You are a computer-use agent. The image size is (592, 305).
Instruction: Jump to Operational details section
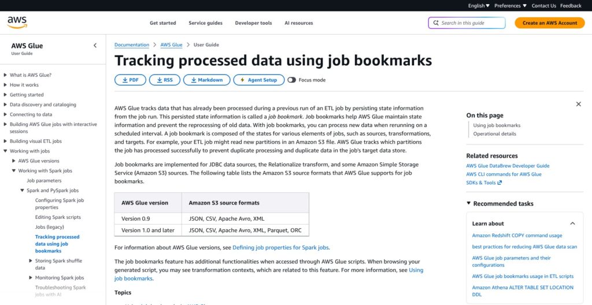pyautogui.click(x=495, y=133)
